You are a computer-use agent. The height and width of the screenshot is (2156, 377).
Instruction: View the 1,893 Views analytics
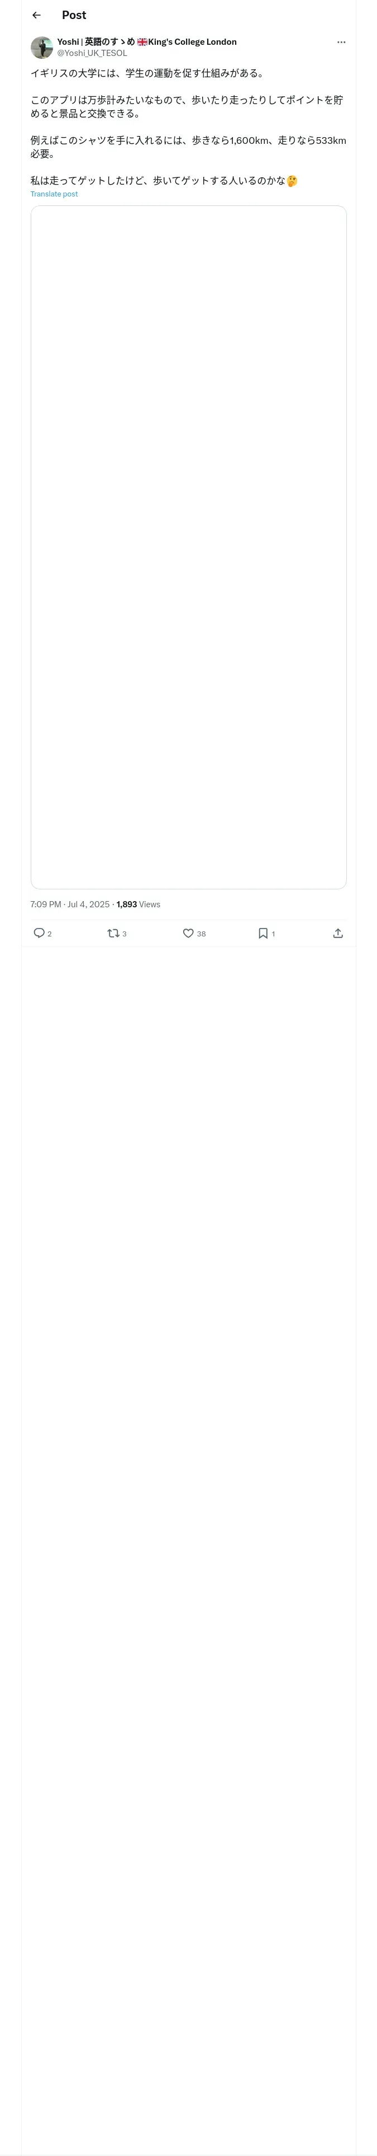click(138, 904)
